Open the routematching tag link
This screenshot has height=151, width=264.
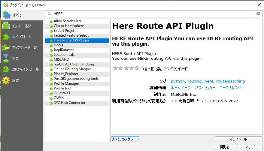[230, 81]
